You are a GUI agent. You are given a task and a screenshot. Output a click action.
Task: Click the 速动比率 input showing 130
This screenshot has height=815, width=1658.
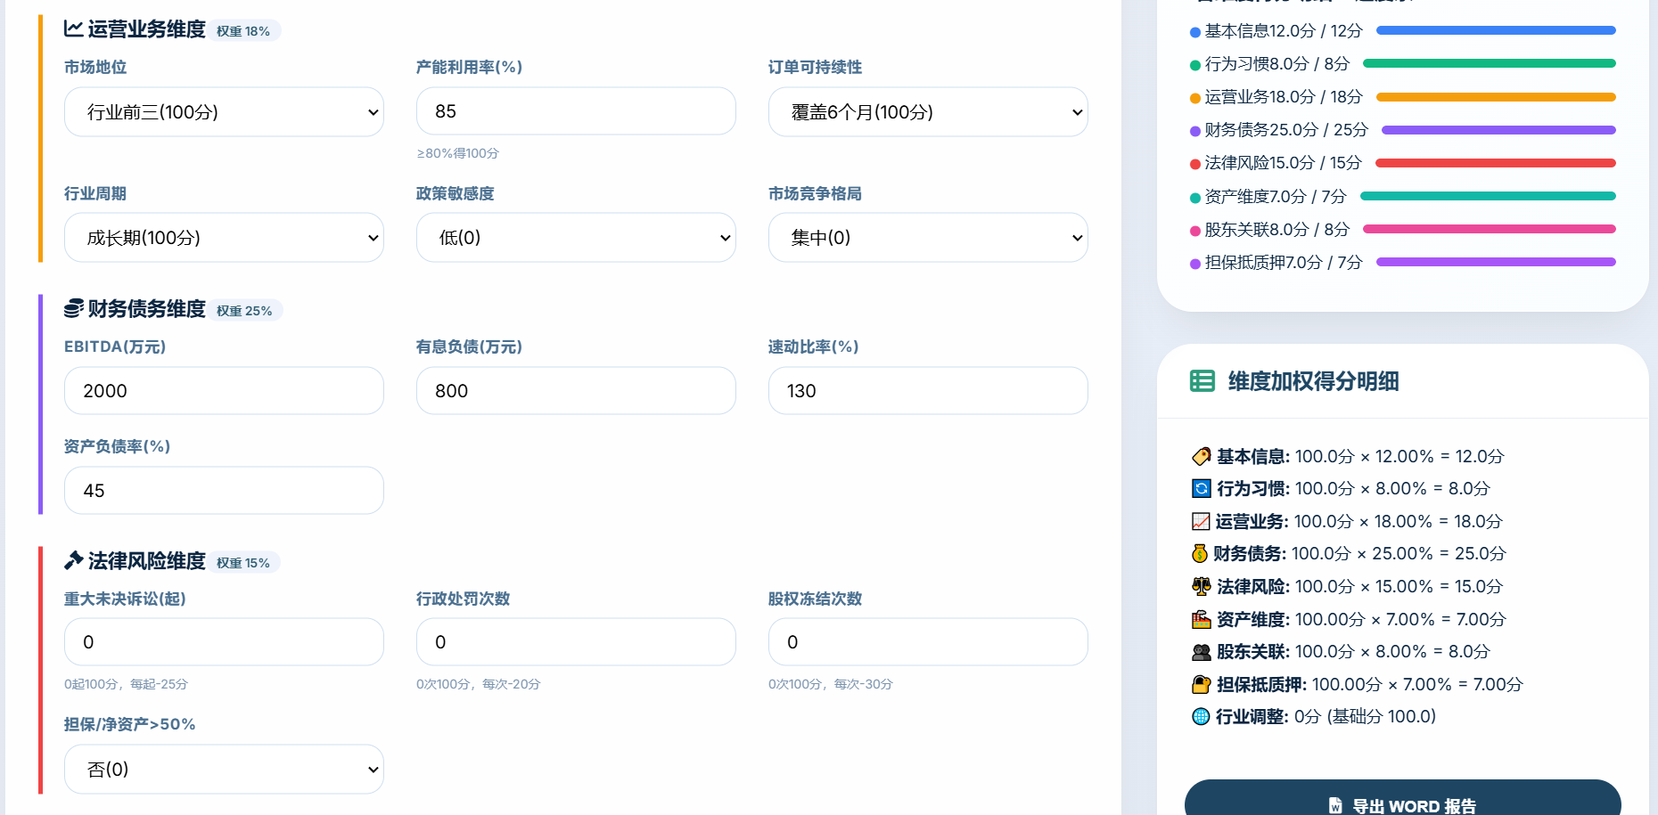(928, 390)
